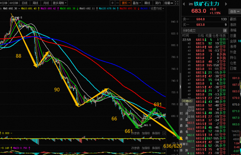Click the 849.5 high price marker
Image resolution: width=241 pixels, height=155 pixels.
point(18,18)
